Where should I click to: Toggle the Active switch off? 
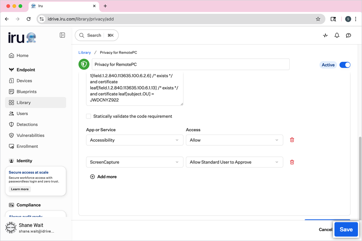coord(345,65)
